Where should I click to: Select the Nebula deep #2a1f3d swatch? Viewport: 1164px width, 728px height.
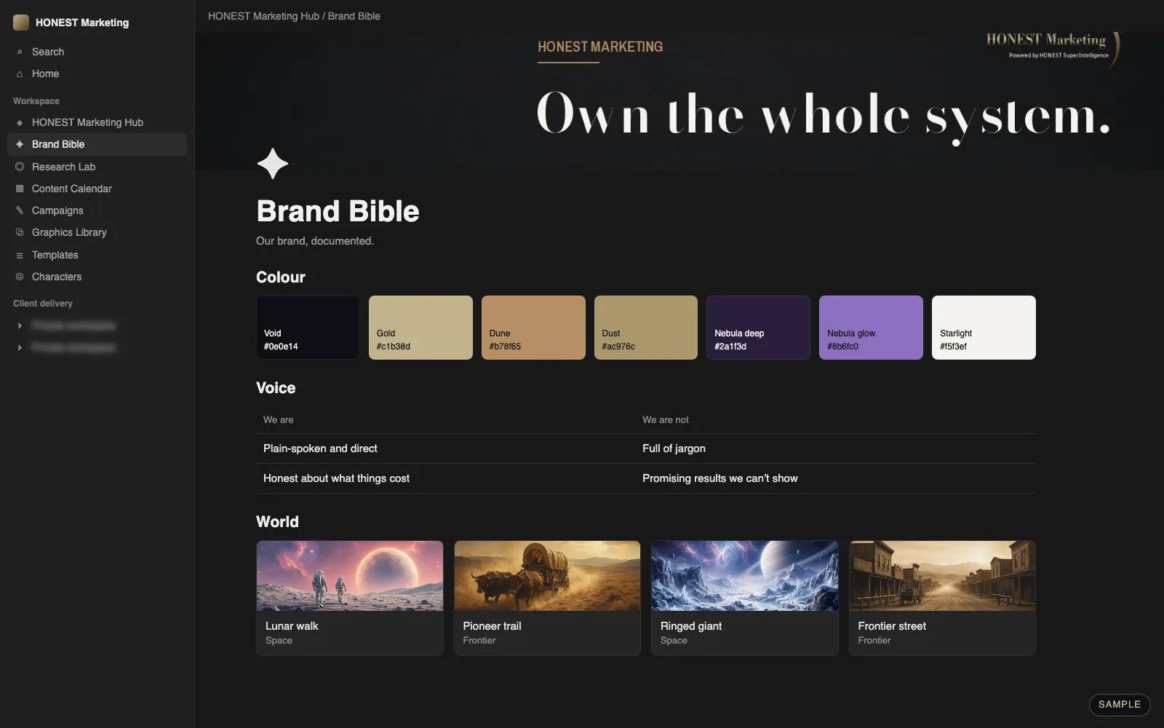[x=758, y=328]
